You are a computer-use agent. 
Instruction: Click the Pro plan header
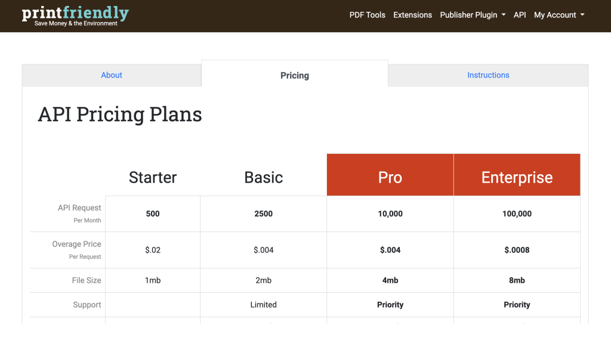(390, 177)
